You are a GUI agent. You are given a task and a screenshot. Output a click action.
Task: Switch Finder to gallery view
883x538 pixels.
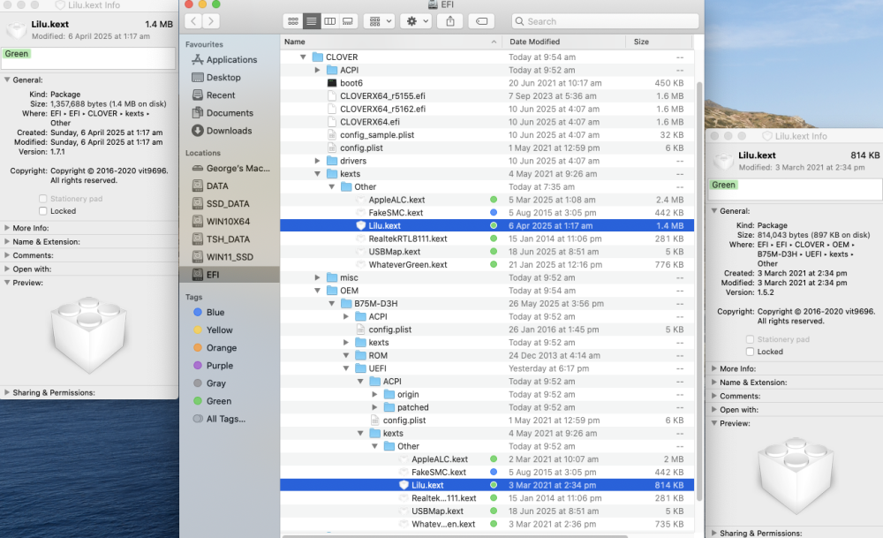click(348, 21)
